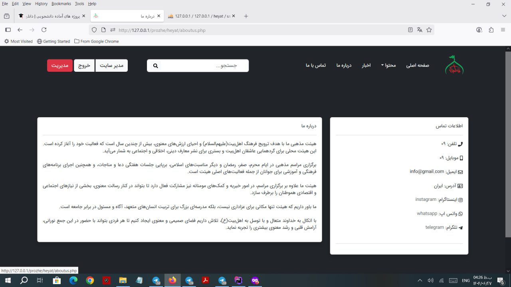Click the shield tracking protection icon

94,30
